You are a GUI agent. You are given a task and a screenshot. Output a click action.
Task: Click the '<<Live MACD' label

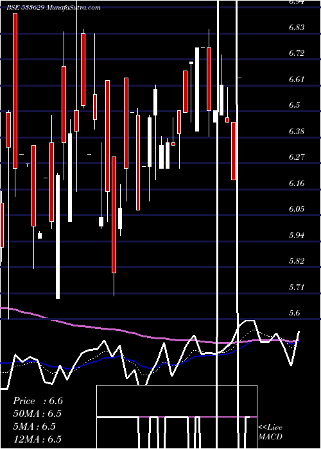click(270, 432)
